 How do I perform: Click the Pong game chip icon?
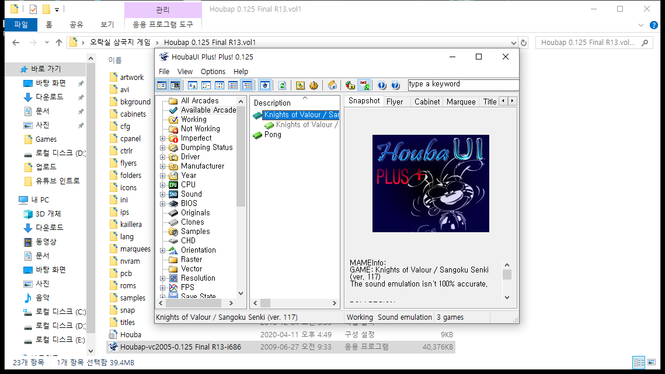pyautogui.click(x=257, y=135)
